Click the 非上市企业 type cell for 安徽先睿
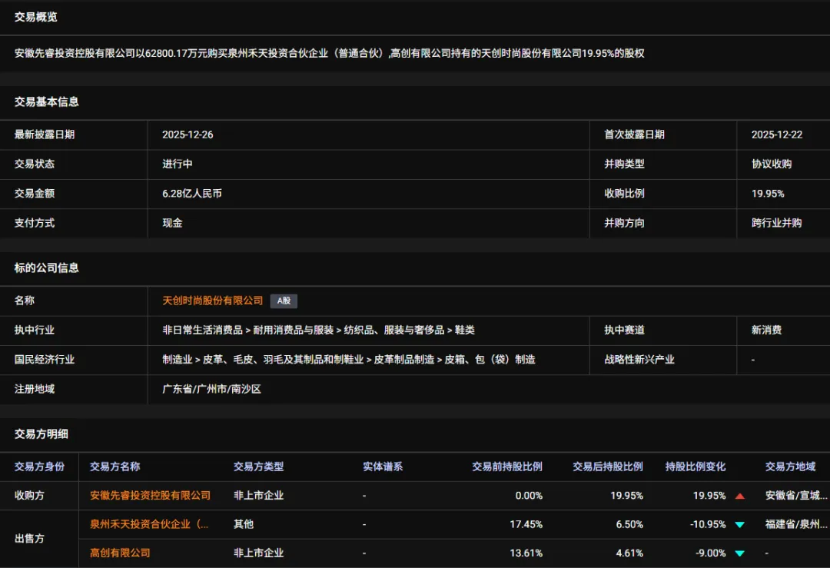Screen dimensions: 830x568 click(x=259, y=496)
